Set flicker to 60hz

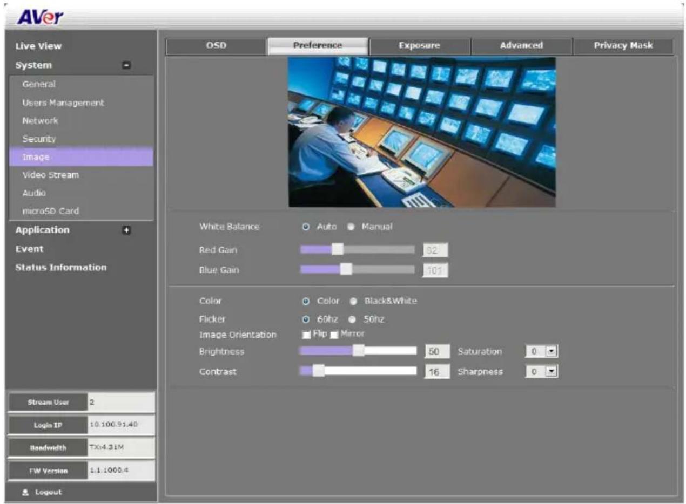(x=306, y=319)
